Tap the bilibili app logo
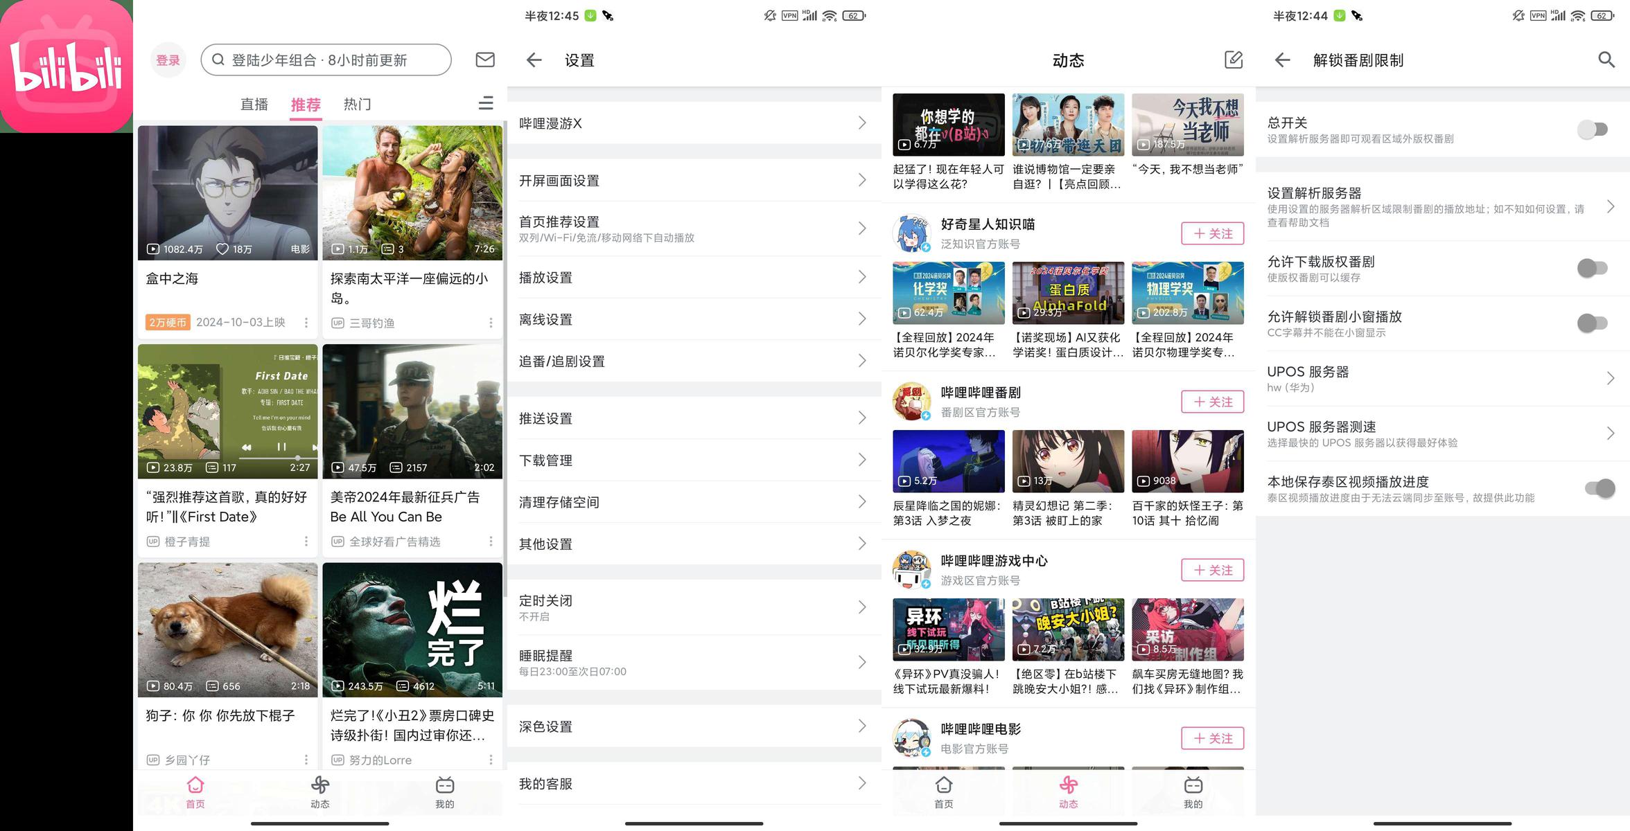 [x=67, y=66]
